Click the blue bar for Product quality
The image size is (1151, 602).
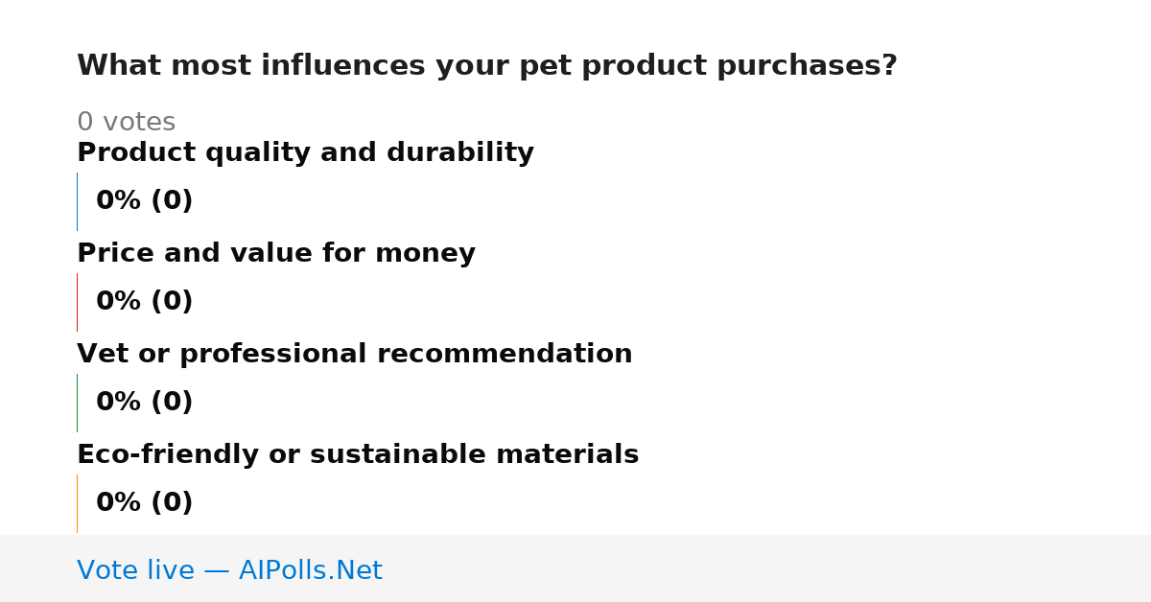pos(78,201)
